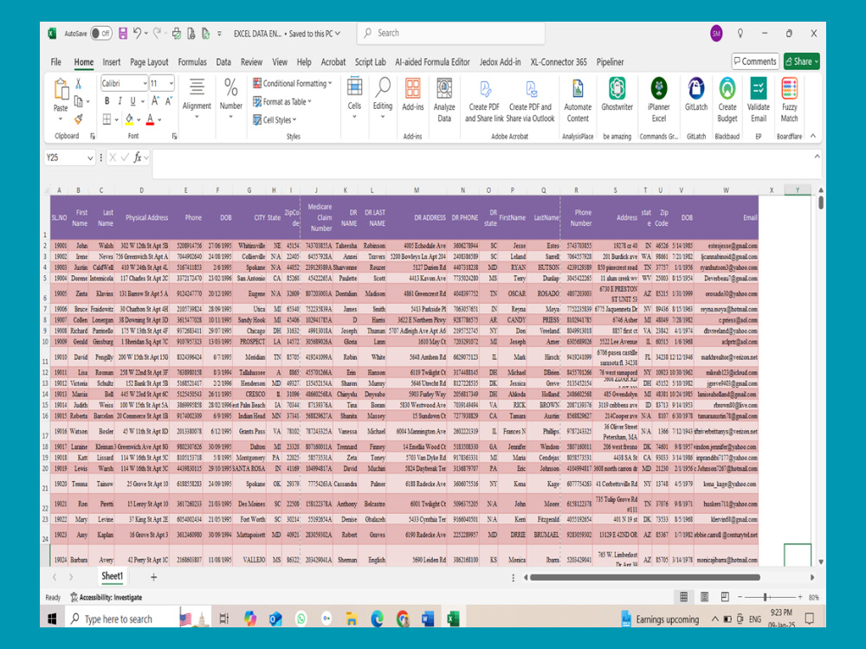
Task: Click the Save icon in title bar
Action: click(x=123, y=34)
